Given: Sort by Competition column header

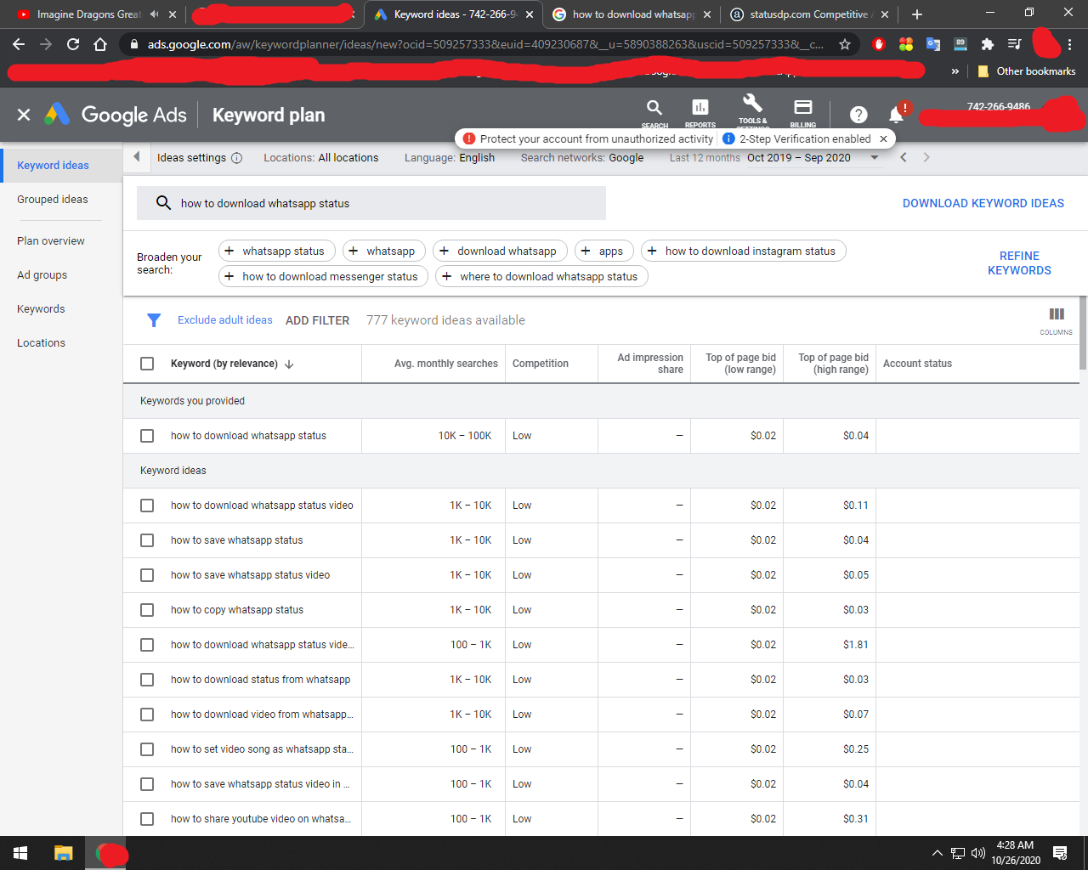Looking at the screenshot, I should point(541,364).
